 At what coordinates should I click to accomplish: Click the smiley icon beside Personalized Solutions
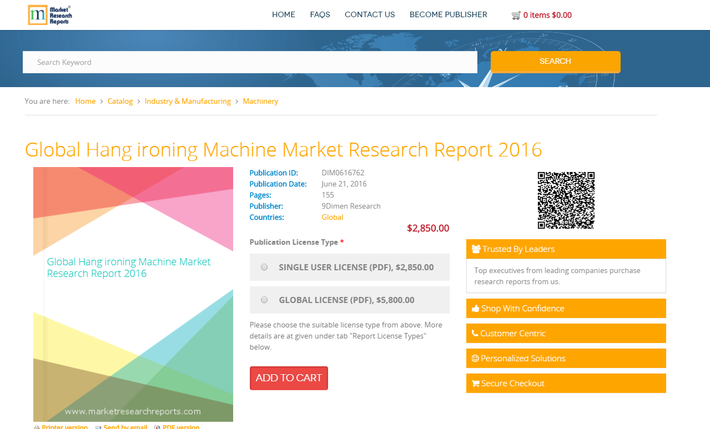coord(475,359)
